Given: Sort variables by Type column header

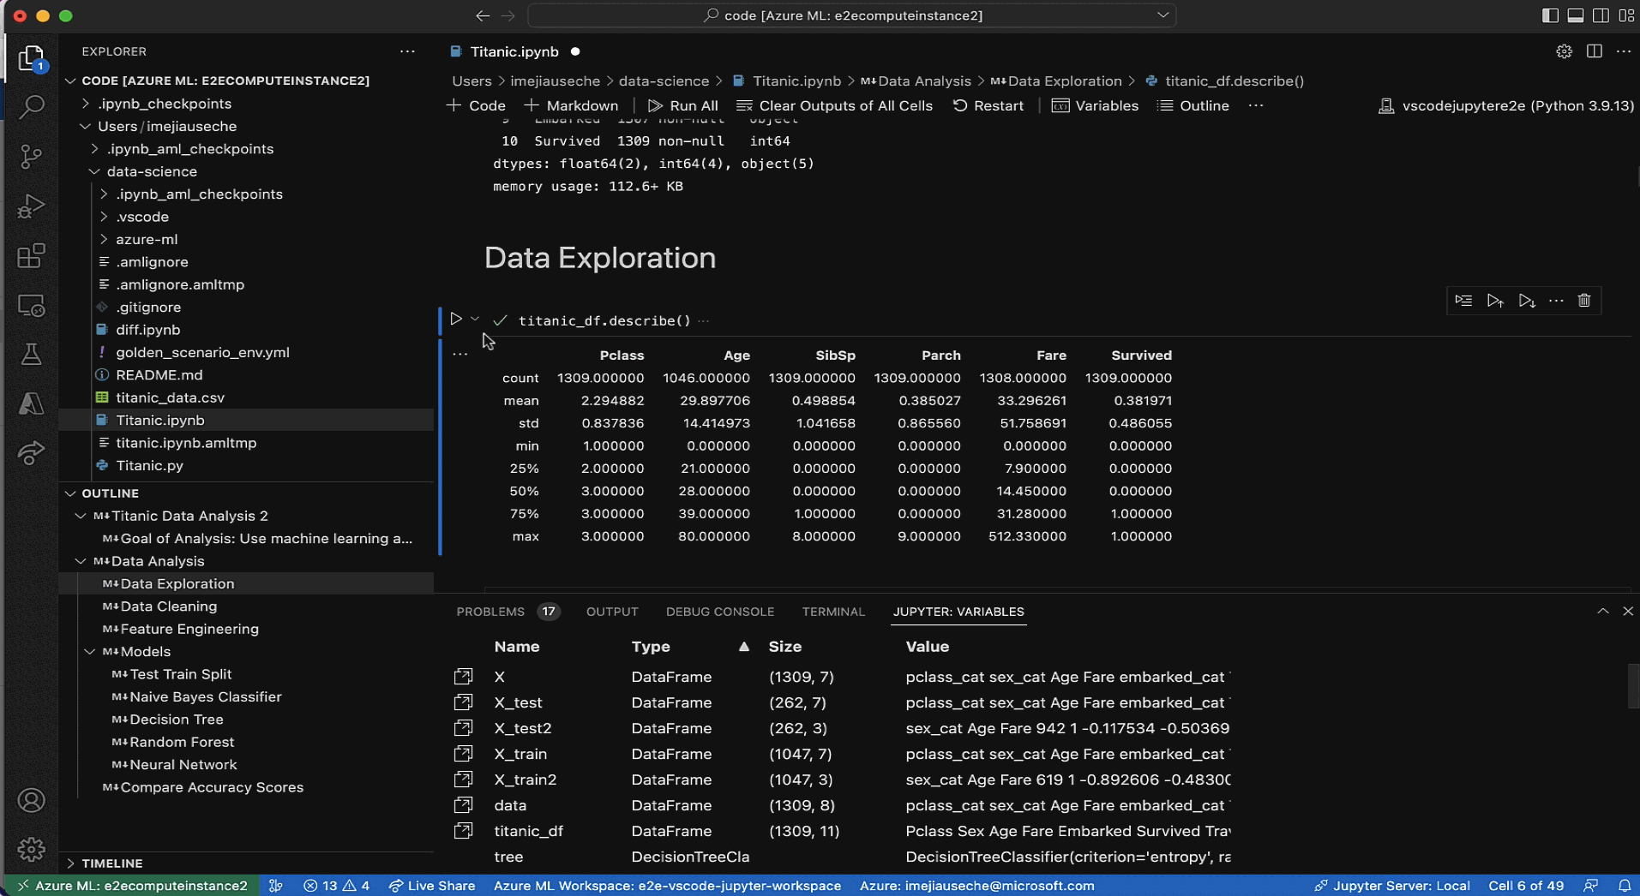Looking at the screenshot, I should click(x=651, y=647).
